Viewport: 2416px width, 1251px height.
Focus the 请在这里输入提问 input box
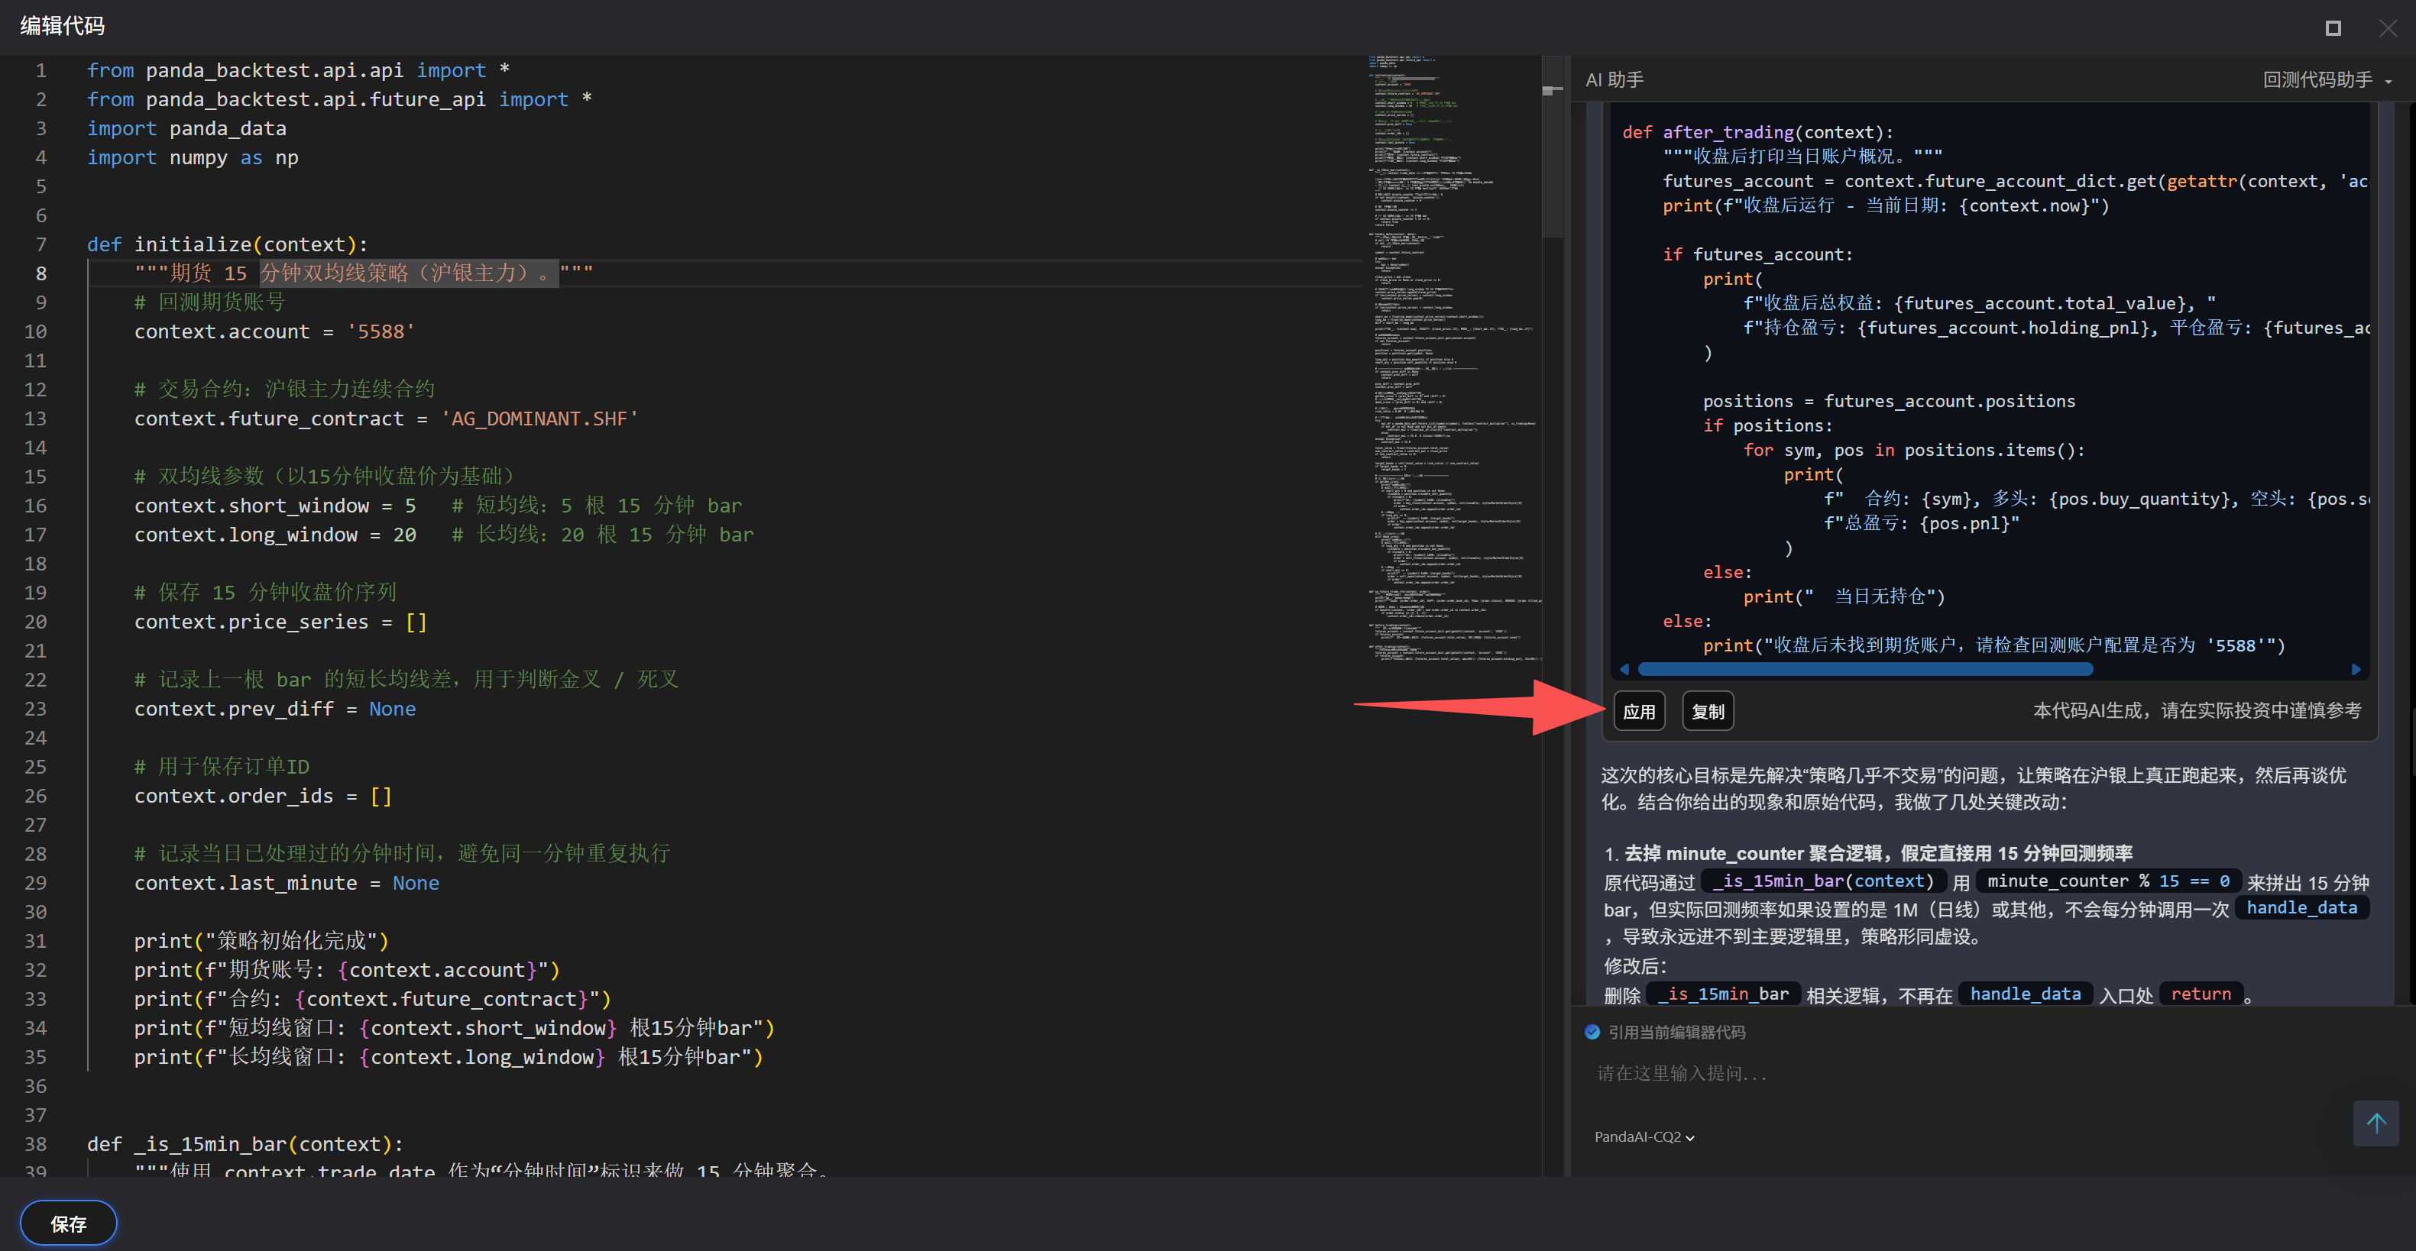[1970, 1073]
